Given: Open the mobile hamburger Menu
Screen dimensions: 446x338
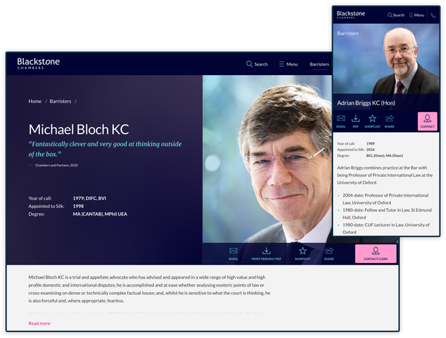Looking at the screenshot, I should [x=417, y=15].
